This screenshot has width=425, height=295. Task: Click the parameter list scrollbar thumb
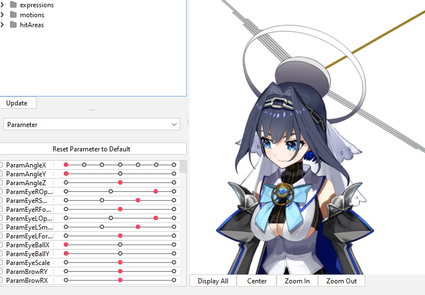pos(183,166)
